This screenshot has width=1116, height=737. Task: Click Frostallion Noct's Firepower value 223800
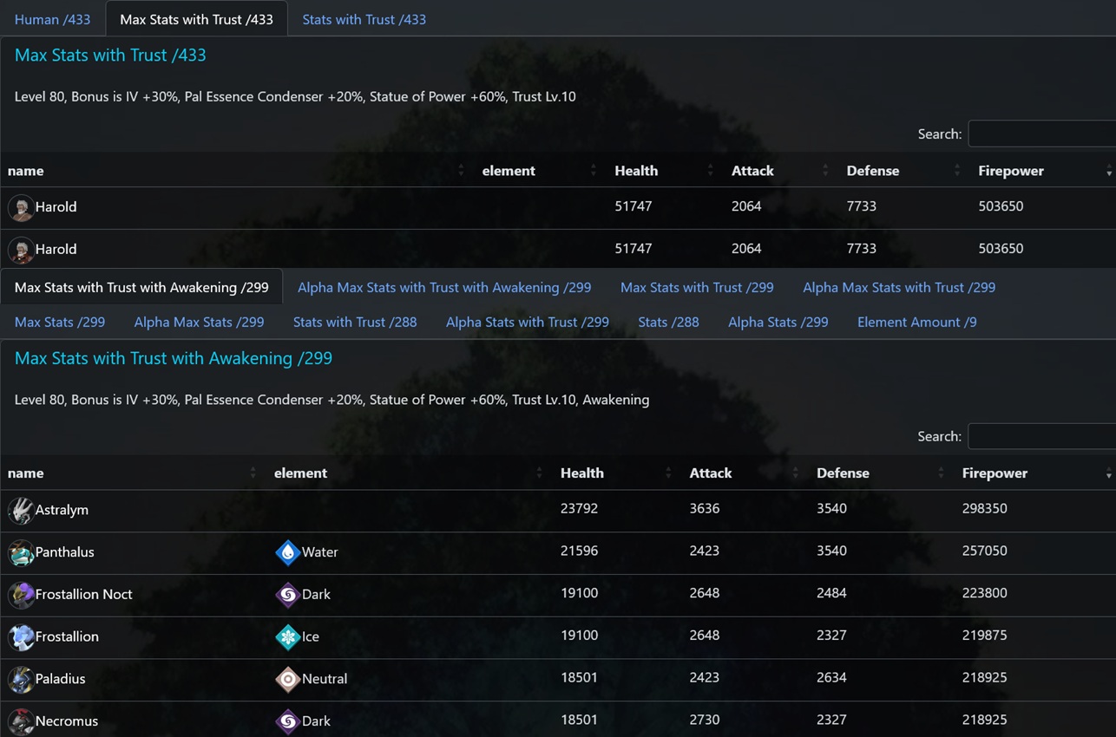click(x=984, y=594)
